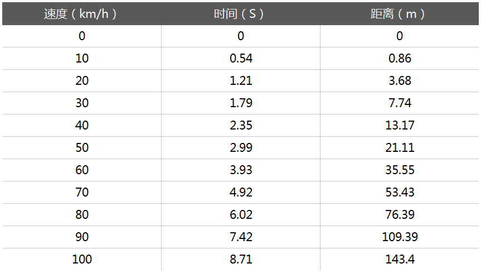
Task: Click the distance value 7.74
Action: tap(400, 103)
